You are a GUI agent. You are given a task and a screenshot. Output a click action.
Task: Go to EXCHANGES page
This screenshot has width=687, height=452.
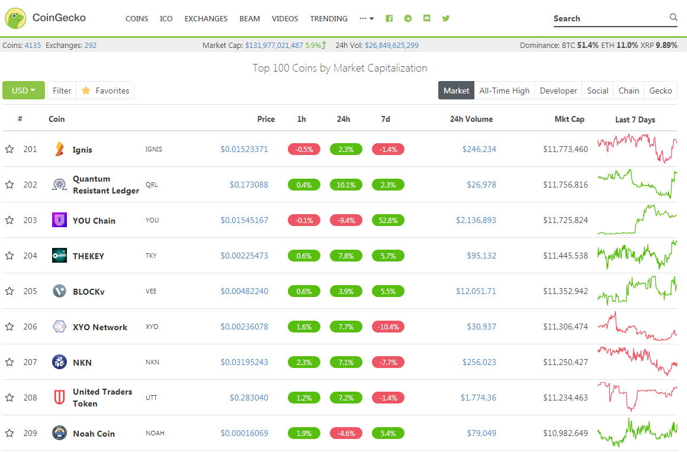pyautogui.click(x=206, y=18)
